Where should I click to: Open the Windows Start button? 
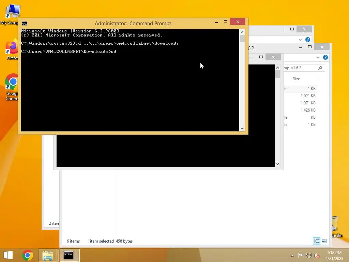[x=8, y=255]
